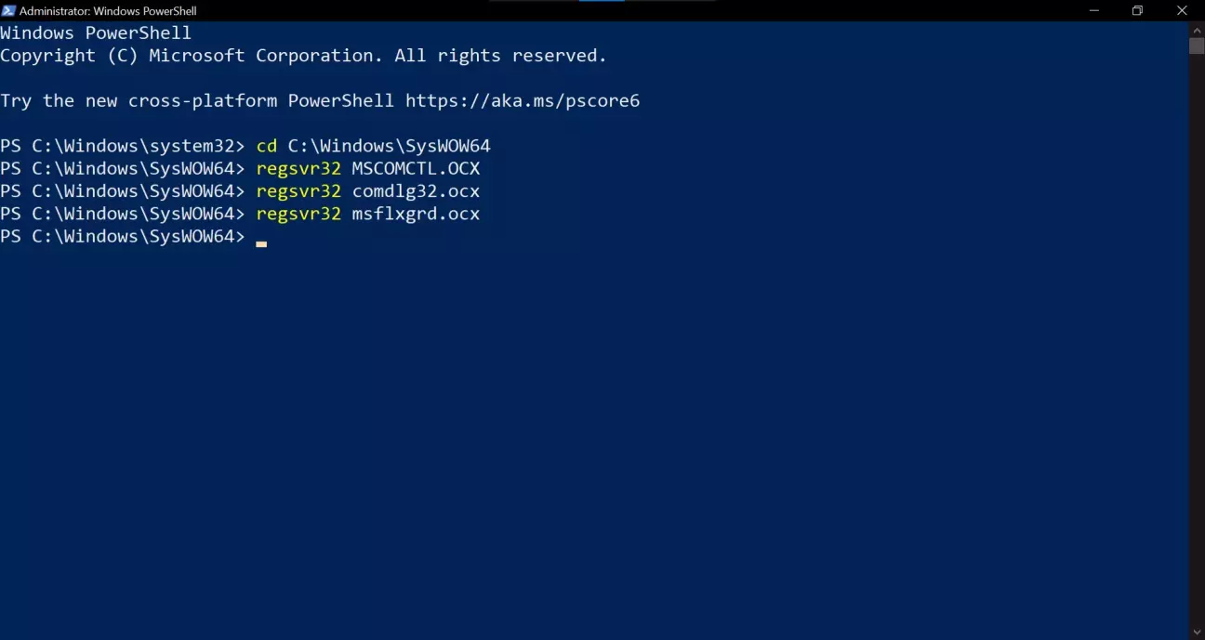Click the blinking cursor at the prompt
1205x640 pixels.
(261, 243)
